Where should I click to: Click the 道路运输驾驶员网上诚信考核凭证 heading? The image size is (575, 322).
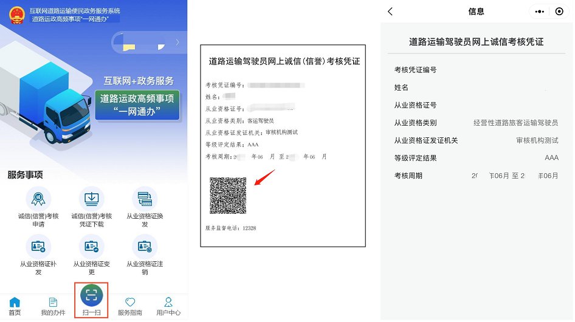point(476,42)
